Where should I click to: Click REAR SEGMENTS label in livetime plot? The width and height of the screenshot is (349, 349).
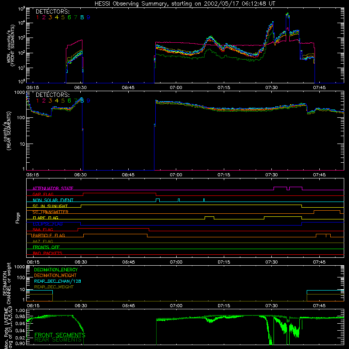[58, 340]
